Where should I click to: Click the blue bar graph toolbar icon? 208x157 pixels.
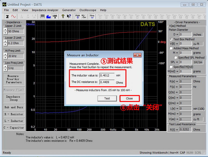(48, 16)
